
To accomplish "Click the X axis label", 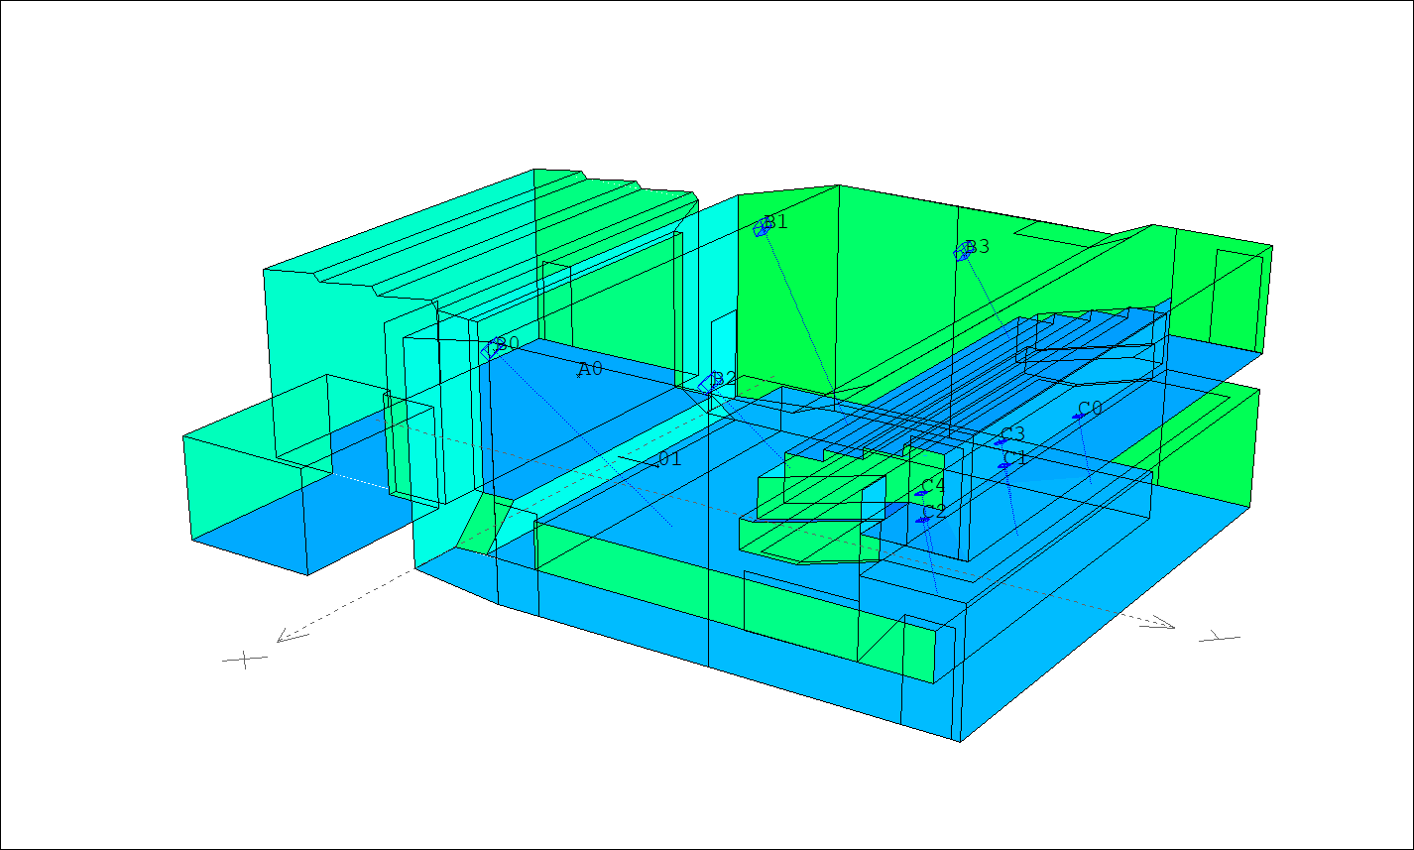I will pos(245,659).
